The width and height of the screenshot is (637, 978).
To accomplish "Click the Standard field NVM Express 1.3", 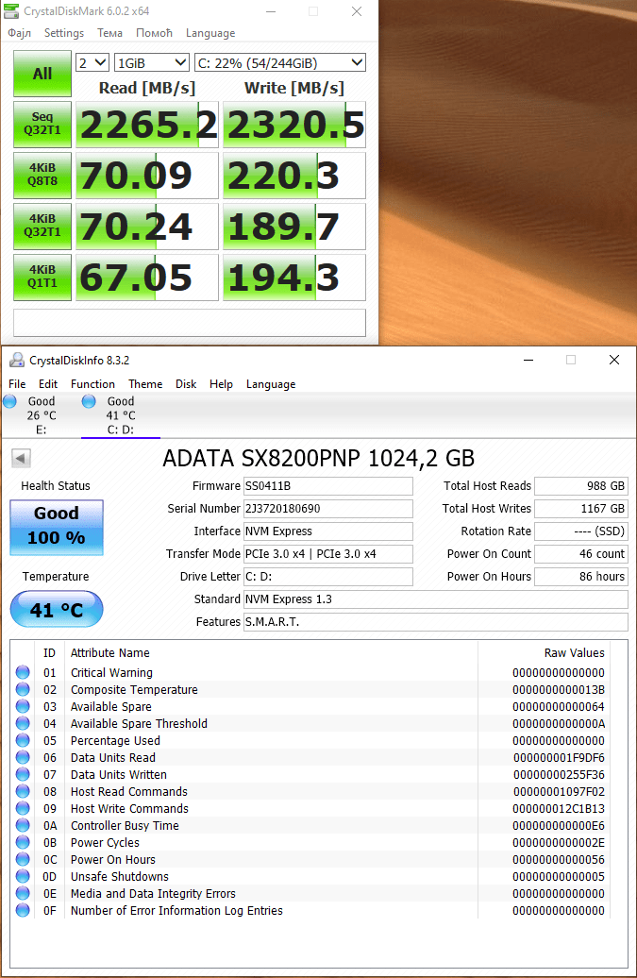I will pyautogui.click(x=436, y=599).
